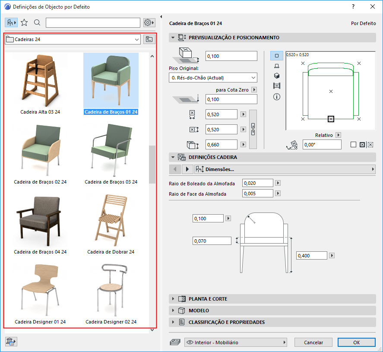Viewport: 383px width, 352px height.
Task: Toggle the empty mirror checkbox
Action: click(353, 145)
